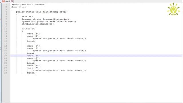
Task: Click the println statement on line 28
Action: point(59,70)
